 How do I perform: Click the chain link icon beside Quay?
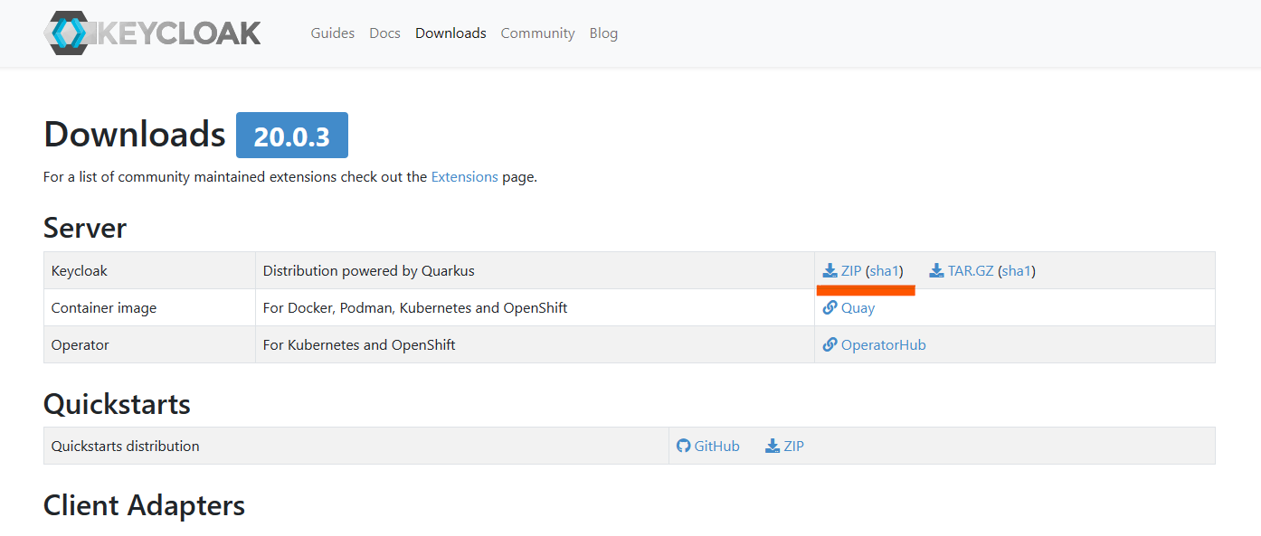pyautogui.click(x=830, y=307)
